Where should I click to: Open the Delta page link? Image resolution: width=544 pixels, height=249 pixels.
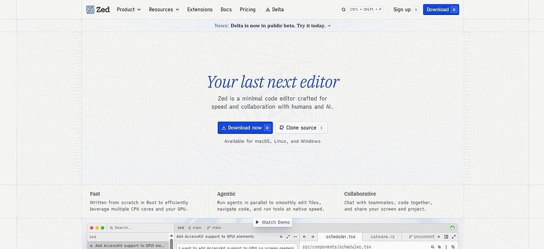[x=275, y=10]
